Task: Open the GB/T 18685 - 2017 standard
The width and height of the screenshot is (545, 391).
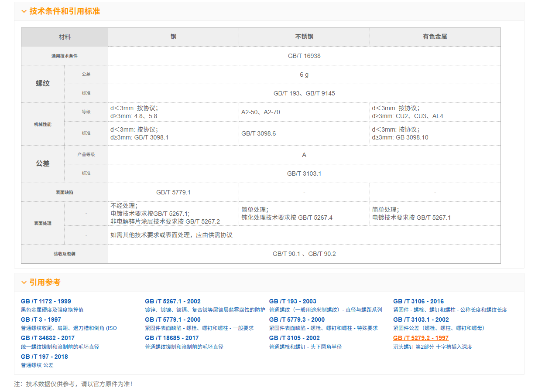Action: tap(171, 338)
